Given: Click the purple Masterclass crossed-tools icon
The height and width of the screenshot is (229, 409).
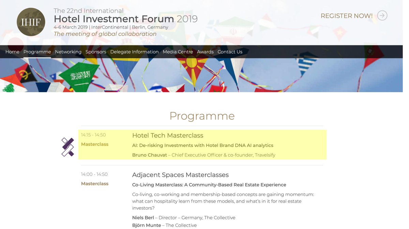Looking at the screenshot, I should tap(68, 147).
